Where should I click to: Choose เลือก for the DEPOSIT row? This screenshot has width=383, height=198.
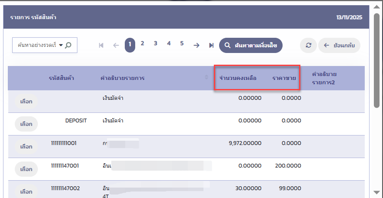[x=26, y=124]
